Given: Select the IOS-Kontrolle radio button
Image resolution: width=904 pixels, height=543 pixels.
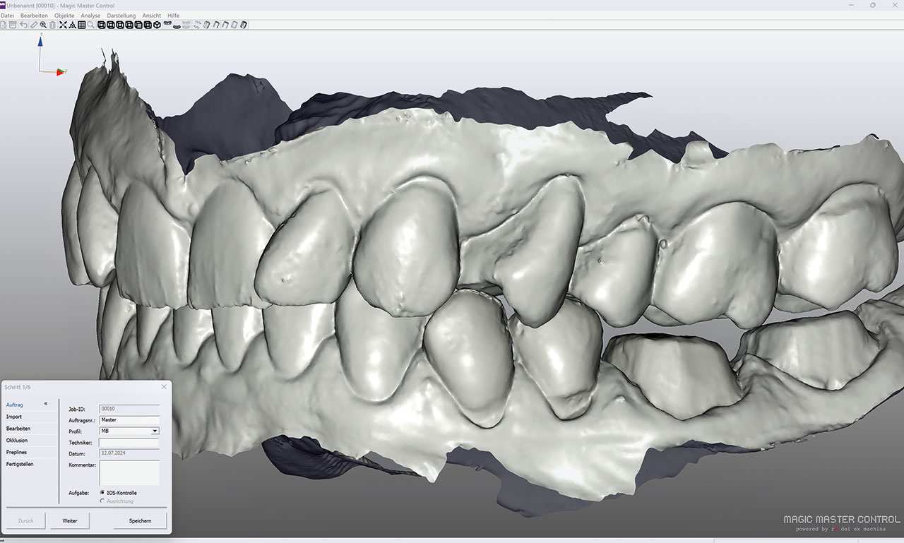Looking at the screenshot, I should click(x=102, y=493).
